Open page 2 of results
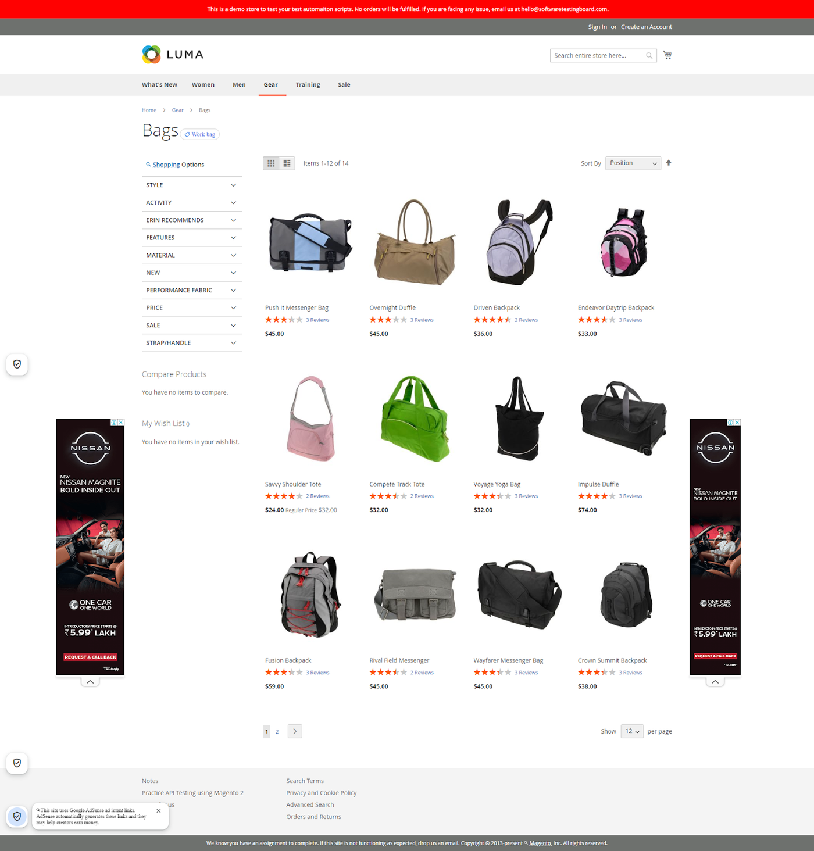 277,731
